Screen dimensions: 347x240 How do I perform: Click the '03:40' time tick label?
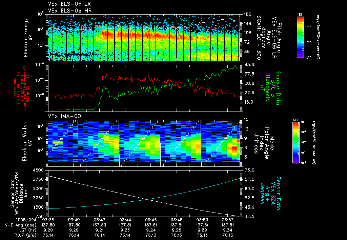pos(74,220)
